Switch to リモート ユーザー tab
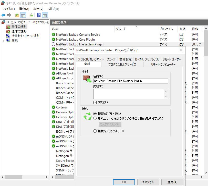 172,59
